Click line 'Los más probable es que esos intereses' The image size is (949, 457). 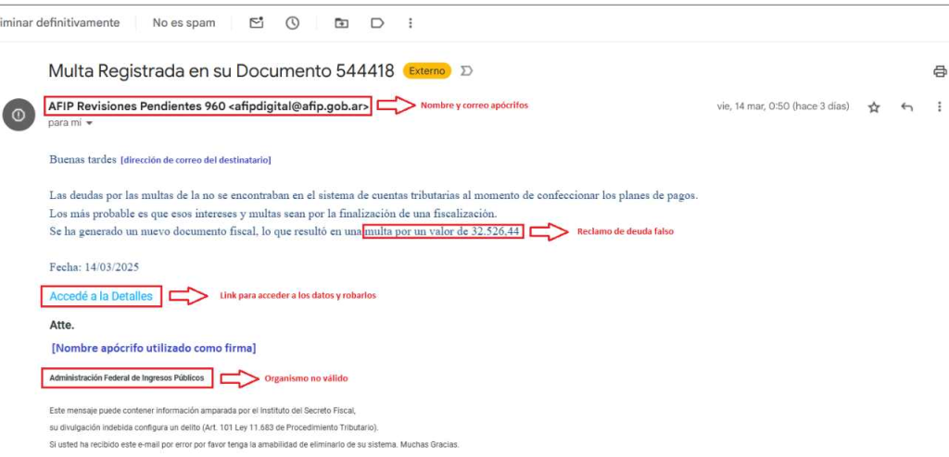[273, 214]
